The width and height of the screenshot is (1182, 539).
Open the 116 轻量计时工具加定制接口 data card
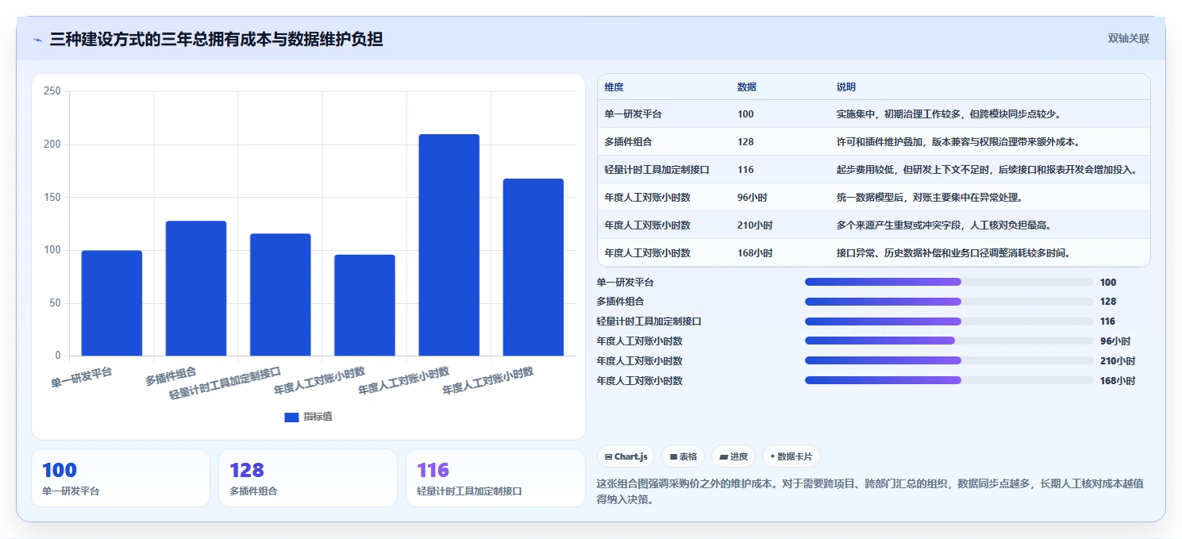tap(495, 478)
